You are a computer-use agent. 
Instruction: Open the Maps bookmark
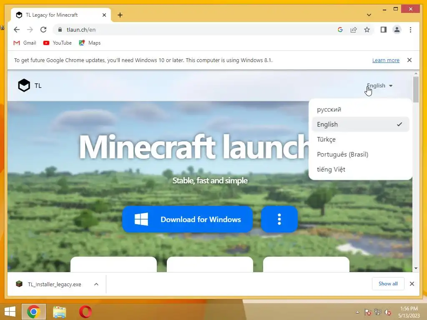(90, 43)
